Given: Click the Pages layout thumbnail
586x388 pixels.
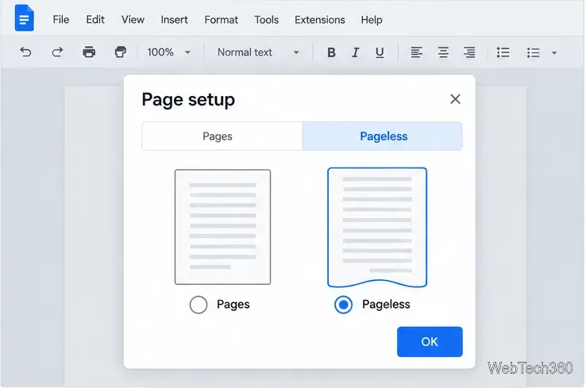Looking at the screenshot, I should point(223,227).
